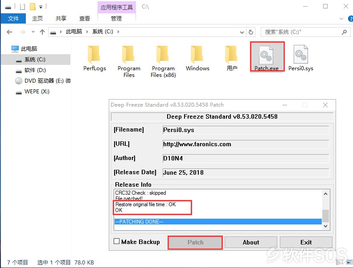
Task: Click the URL field with faronics.com
Action: click(246, 144)
